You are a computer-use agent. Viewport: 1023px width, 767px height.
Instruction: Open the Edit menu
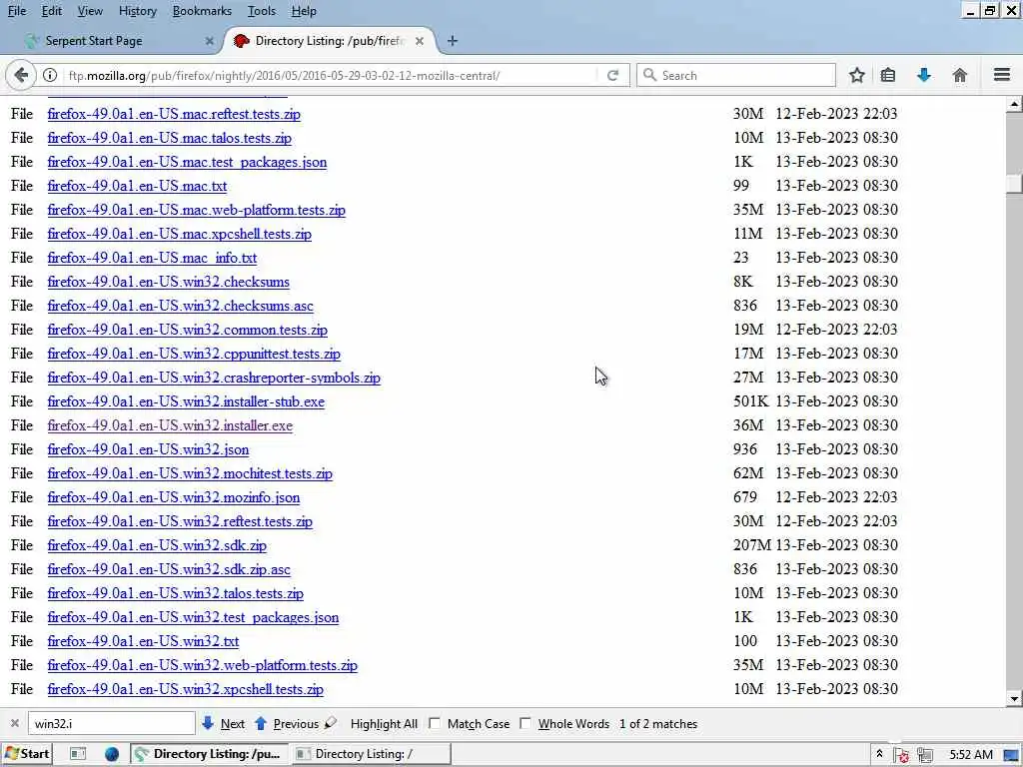click(x=52, y=11)
